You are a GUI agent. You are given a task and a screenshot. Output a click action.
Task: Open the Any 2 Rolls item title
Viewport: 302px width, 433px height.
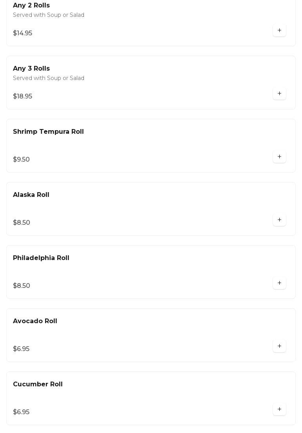[31, 5]
